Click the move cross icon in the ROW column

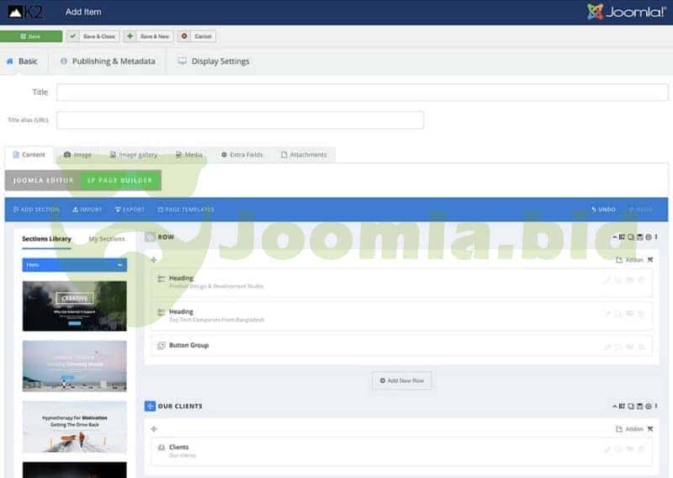(153, 260)
